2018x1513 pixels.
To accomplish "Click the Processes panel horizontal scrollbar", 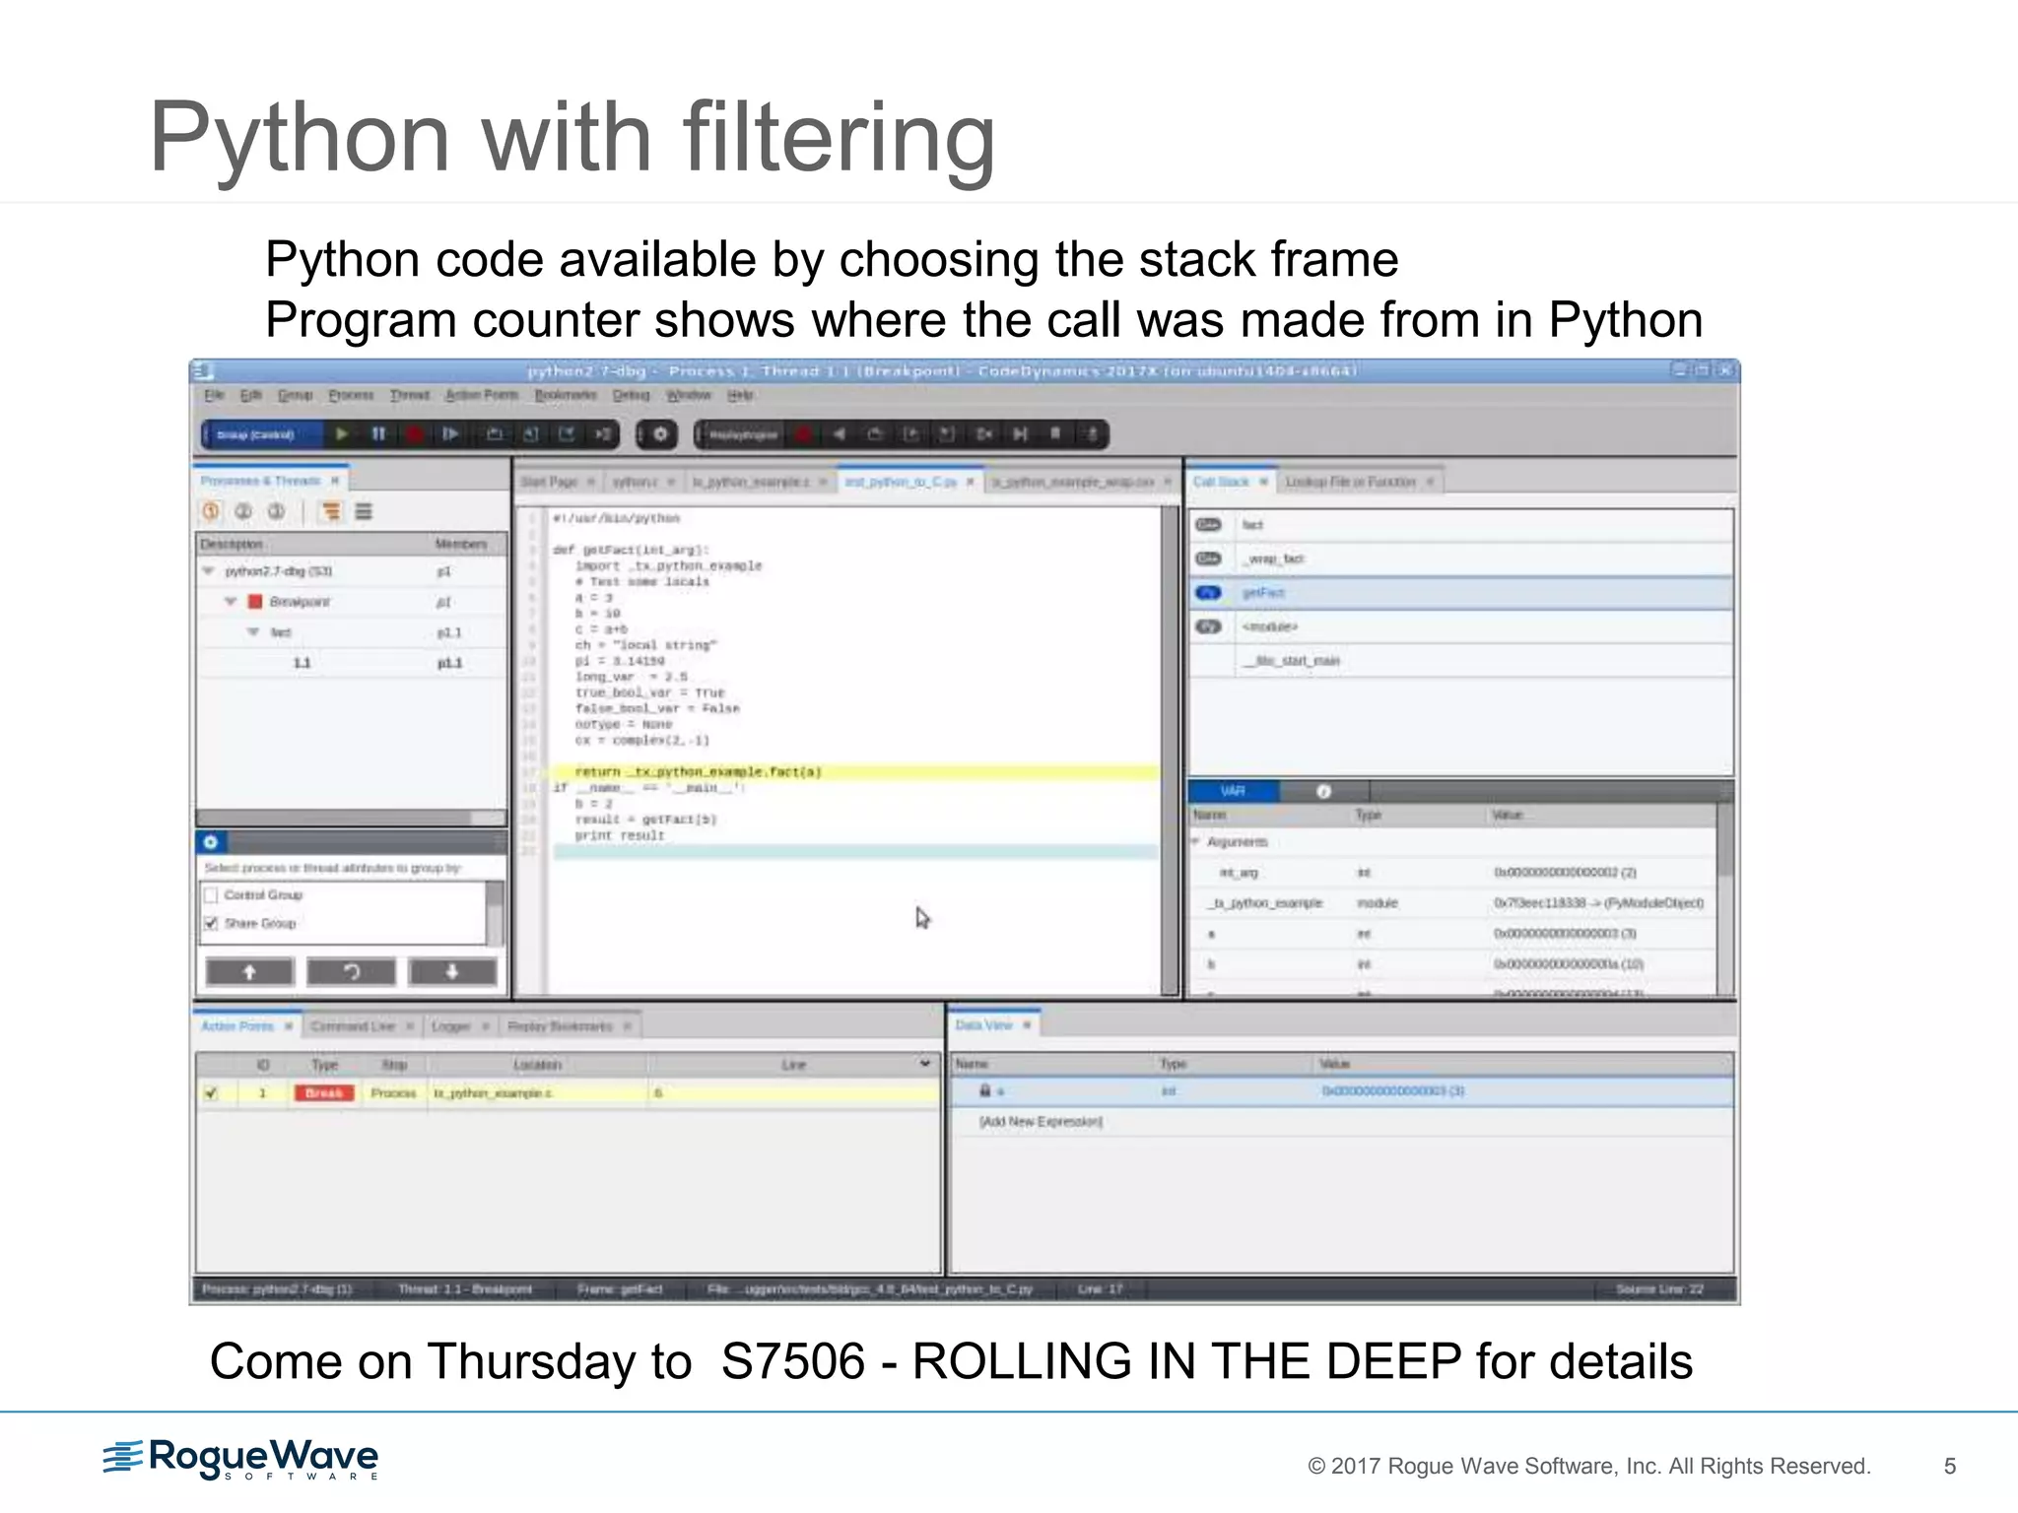I will click(x=351, y=818).
